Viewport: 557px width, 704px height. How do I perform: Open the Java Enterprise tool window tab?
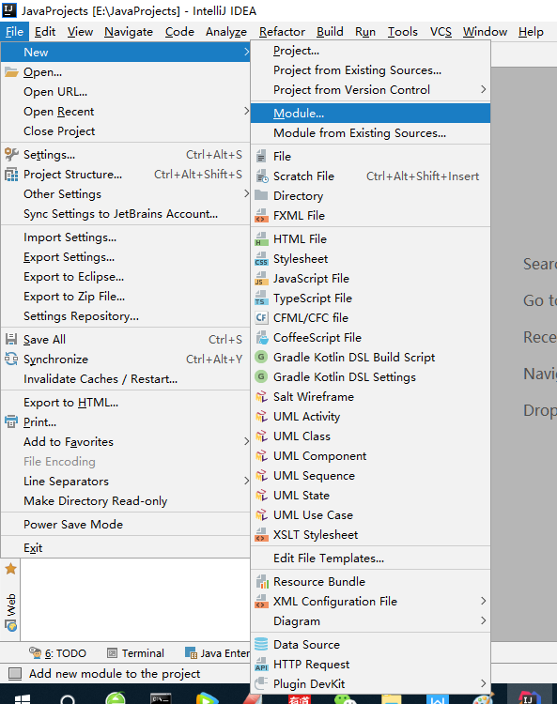coord(217,652)
